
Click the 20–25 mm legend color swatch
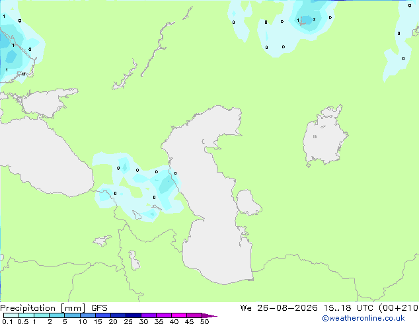click(118, 315)
